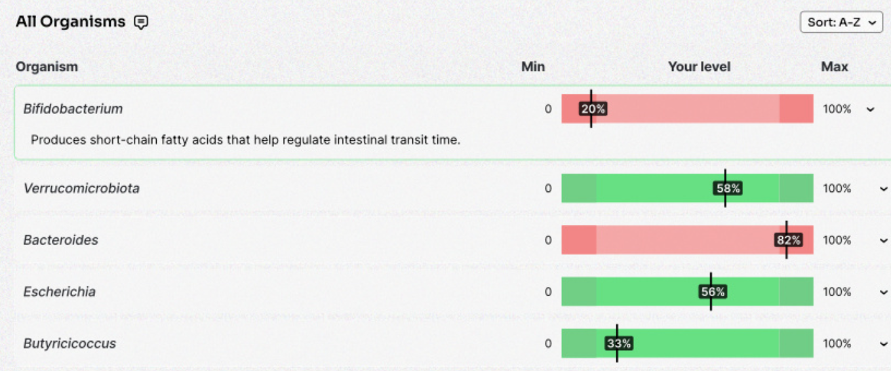Click the Organism column header

(x=47, y=67)
